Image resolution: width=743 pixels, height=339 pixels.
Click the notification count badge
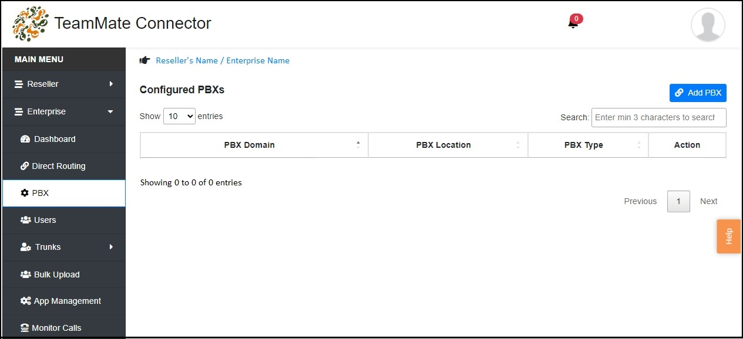[x=577, y=19]
